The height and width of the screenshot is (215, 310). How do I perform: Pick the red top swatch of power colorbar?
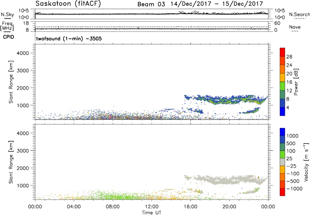(x=282, y=52)
